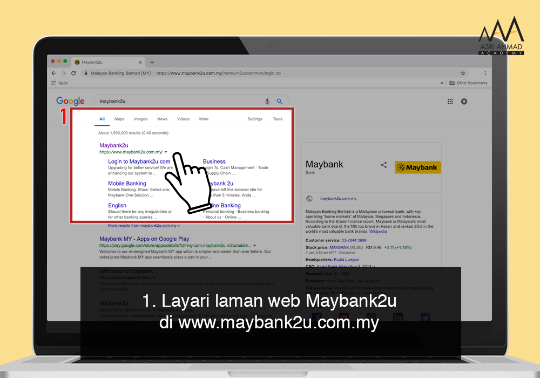This screenshot has height=378, width=540.
Task: Close the Maybank2u tab
Action: (140, 62)
